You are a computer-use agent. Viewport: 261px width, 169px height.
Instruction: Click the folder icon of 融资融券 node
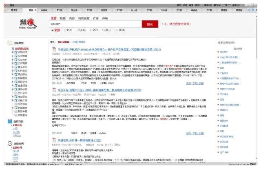[16, 108]
